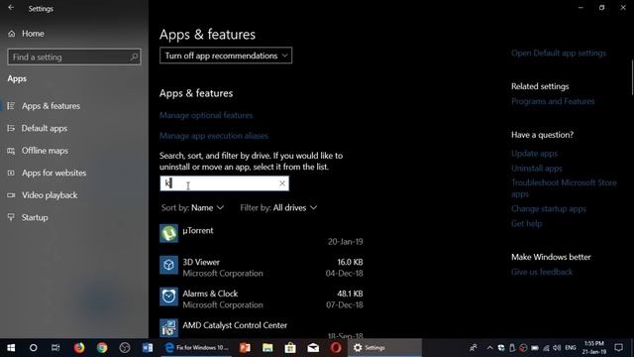The width and height of the screenshot is (634, 357).
Task: Click the µTorrent name text
Action: point(198,230)
